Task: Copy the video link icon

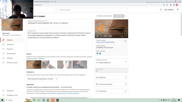Action: pyautogui.click(x=125, y=41)
